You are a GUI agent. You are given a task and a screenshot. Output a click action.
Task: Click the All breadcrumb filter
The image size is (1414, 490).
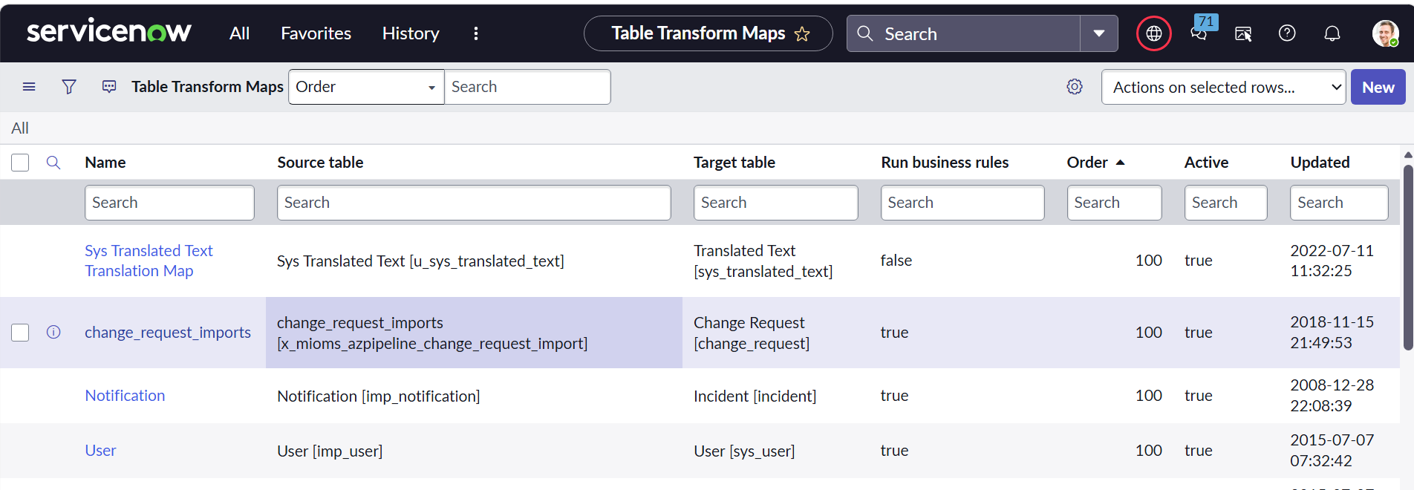pyautogui.click(x=20, y=128)
